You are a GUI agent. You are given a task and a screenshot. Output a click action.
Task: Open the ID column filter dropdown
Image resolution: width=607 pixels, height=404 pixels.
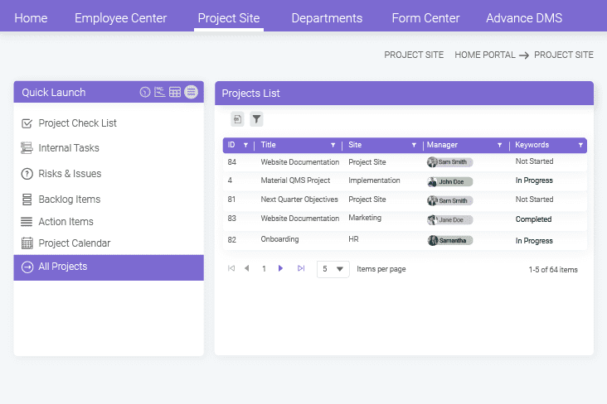click(x=245, y=146)
